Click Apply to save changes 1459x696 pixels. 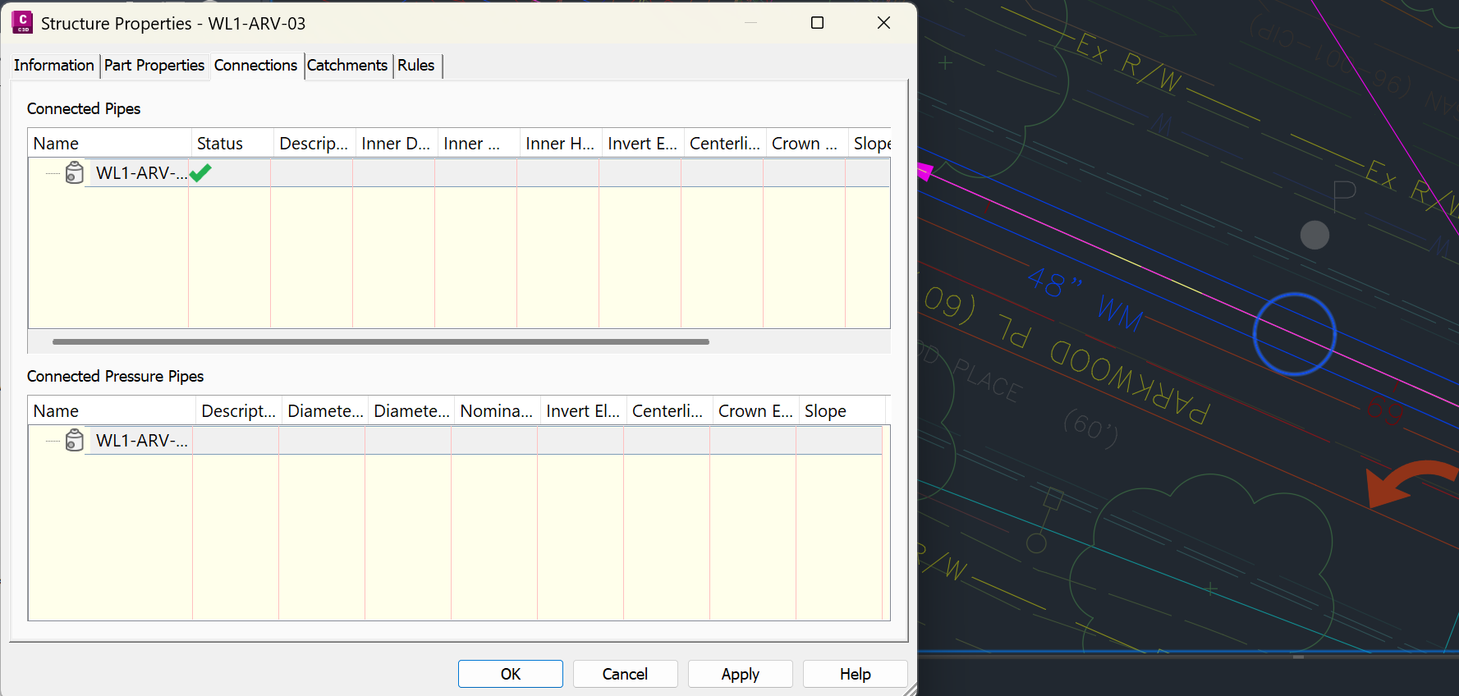tap(740, 674)
